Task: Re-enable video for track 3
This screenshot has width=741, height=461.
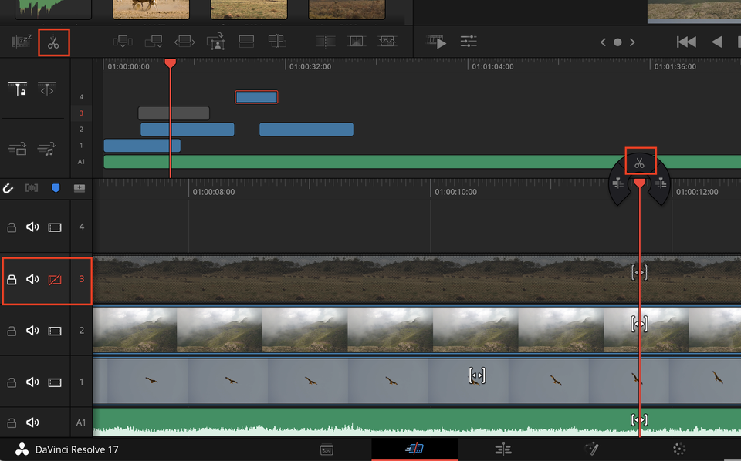Action: click(x=53, y=279)
